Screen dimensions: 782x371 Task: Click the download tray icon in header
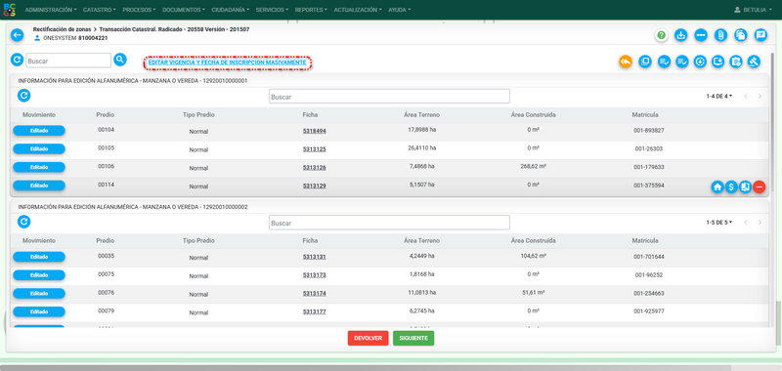[680, 35]
